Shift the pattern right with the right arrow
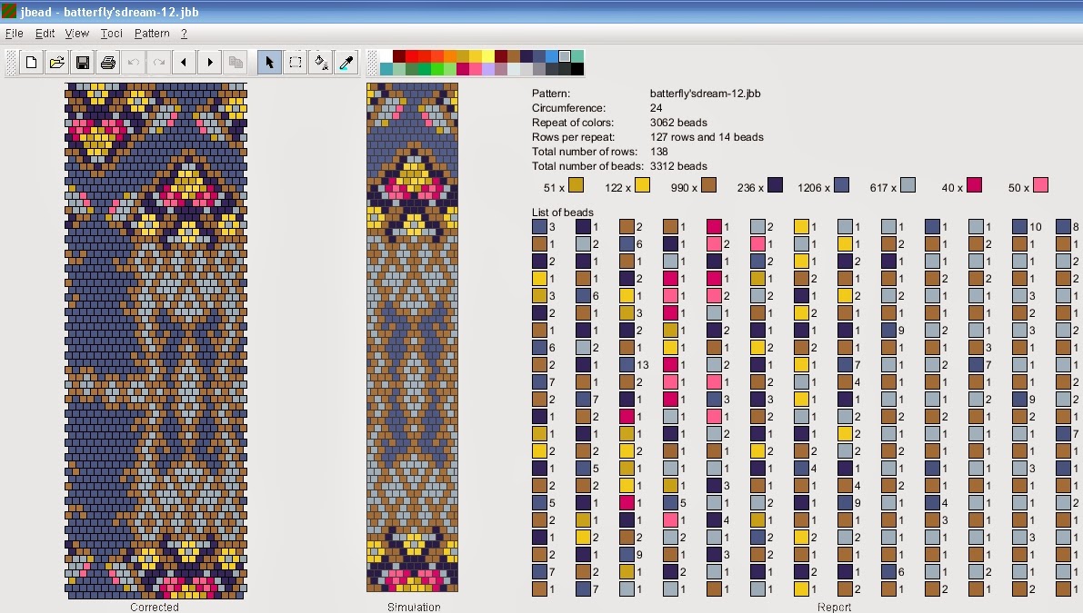1083x613 pixels. pyautogui.click(x=210, y=63)
